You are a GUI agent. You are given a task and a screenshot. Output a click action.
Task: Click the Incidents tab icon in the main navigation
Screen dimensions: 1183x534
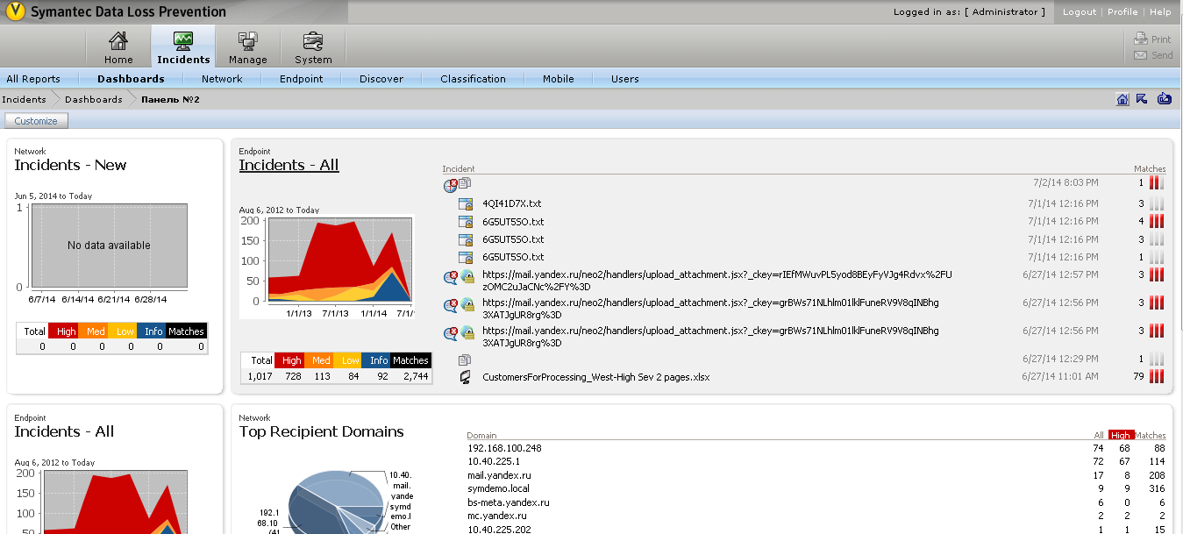point(182,40)
